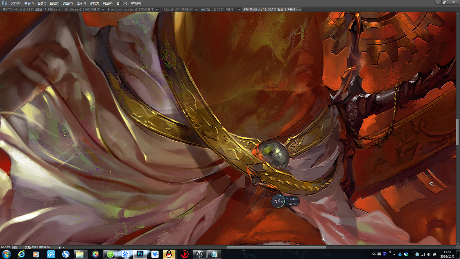Open the 帮助(H) menu
This screenshot has width=460, height=259.
pyautogui.click(x=136, y=3)
